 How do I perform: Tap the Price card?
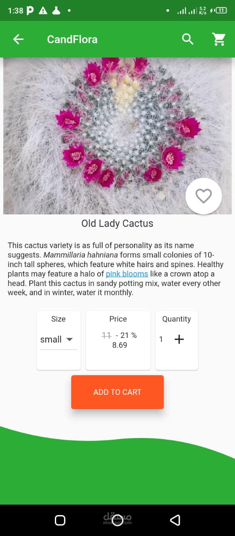pyautogui.click(x=118, y=340)
